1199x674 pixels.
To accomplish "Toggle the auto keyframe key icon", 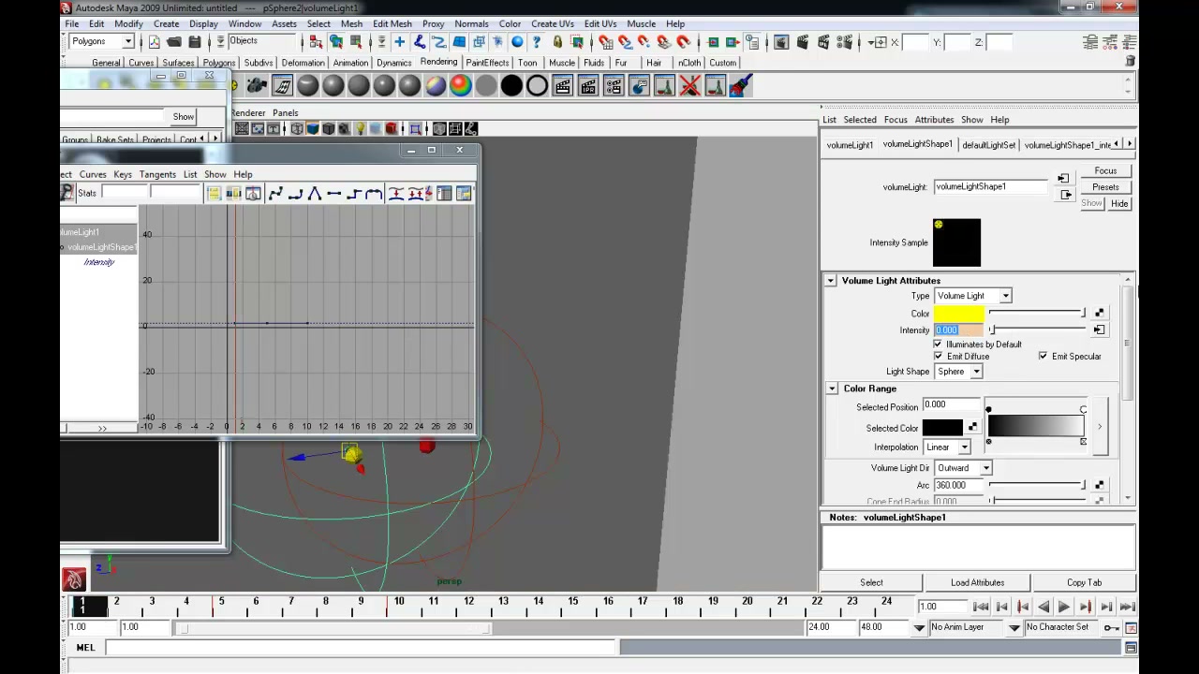I will coord(1111,627).
